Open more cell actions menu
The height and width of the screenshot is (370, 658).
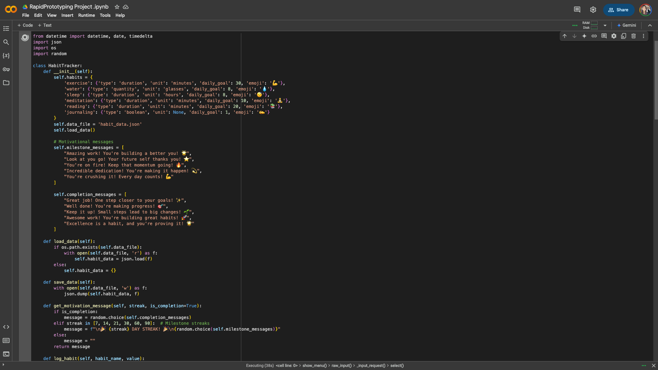643,36
